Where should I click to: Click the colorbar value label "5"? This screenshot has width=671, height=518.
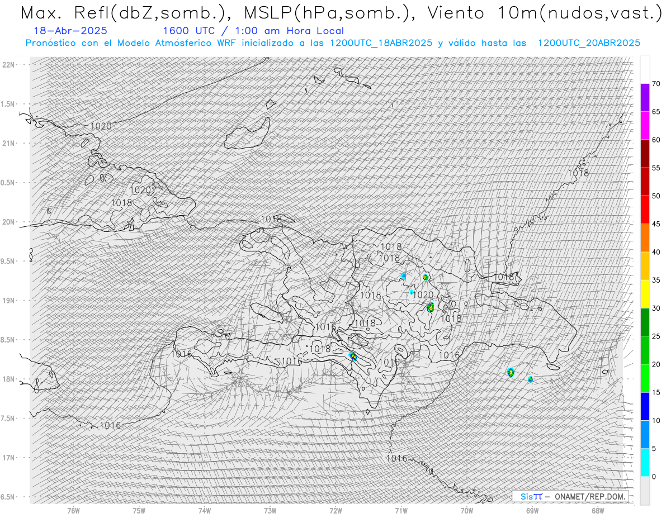(654, 448)
